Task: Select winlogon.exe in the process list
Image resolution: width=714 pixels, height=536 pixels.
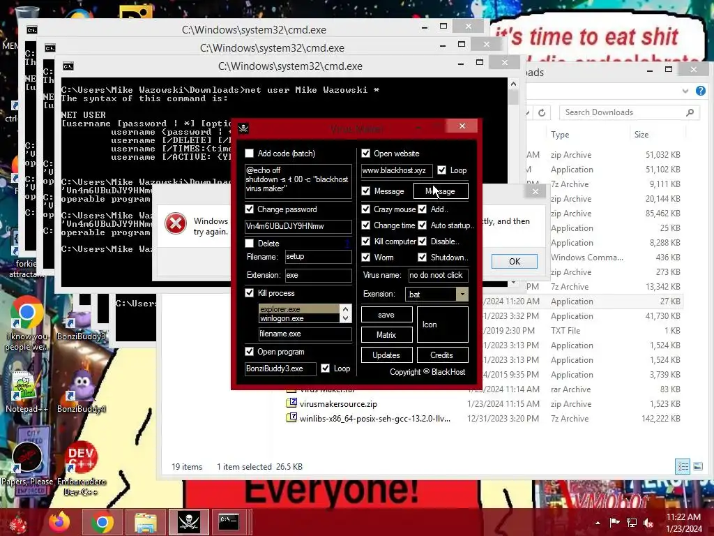Action: click(x=298, y=318)
